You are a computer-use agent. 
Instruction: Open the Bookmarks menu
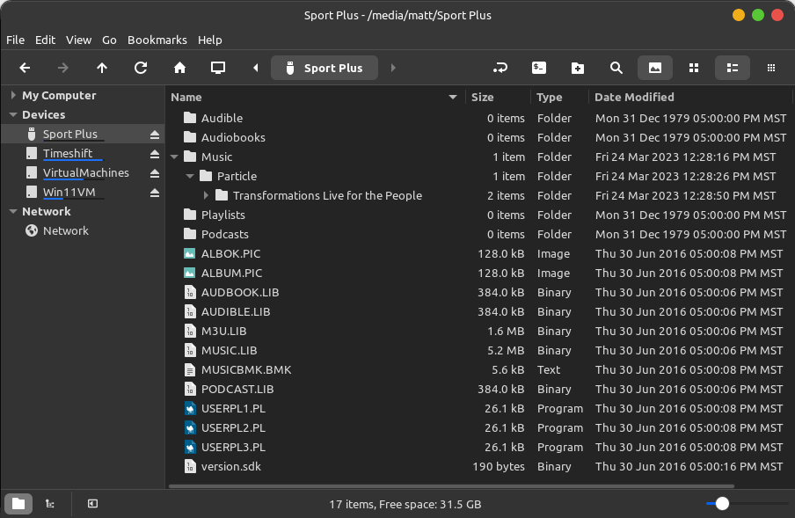click(x=157, y=40)
